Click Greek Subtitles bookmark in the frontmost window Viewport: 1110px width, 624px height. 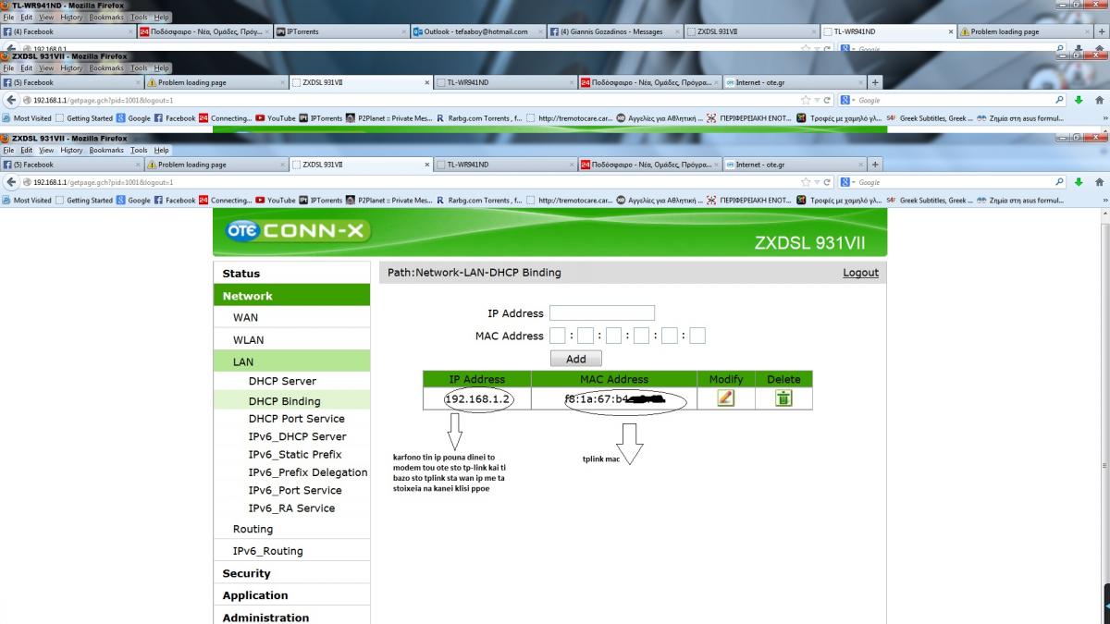pos(930,200)
